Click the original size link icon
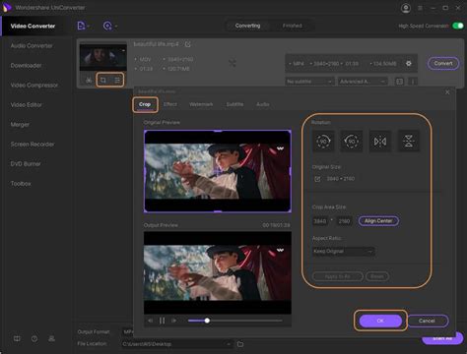Viewport: 467px width, 354px height. coord(317,179)
